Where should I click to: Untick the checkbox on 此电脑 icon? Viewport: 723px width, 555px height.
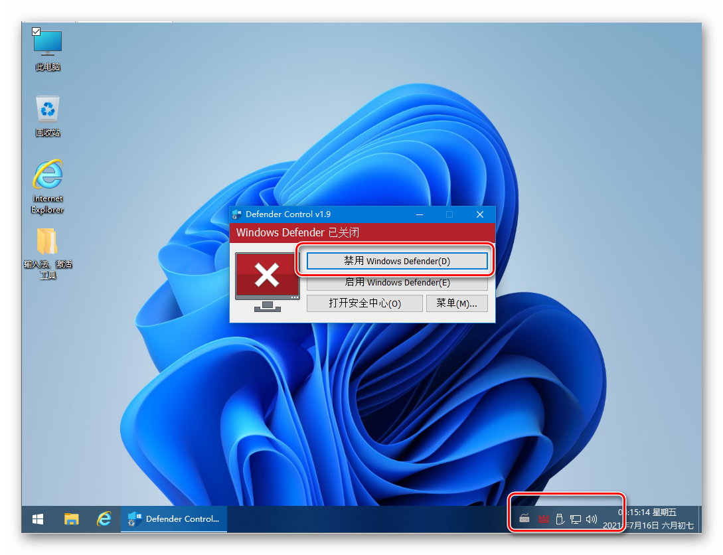(x=37, y=31)
